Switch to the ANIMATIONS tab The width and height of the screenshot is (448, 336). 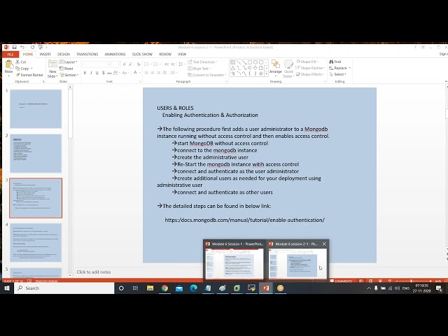(115, 55)
